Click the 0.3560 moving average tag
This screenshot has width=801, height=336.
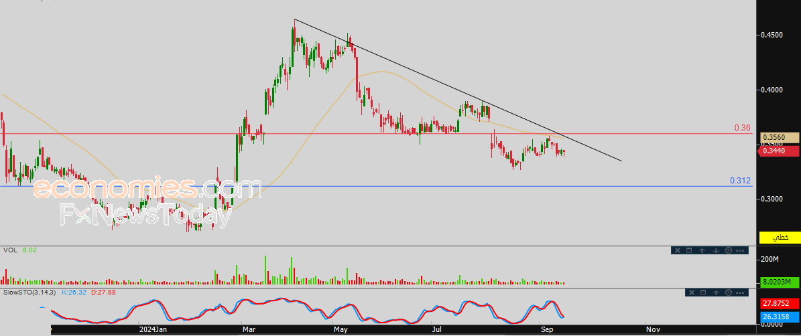pyautogui.click(x=780, y=138)
